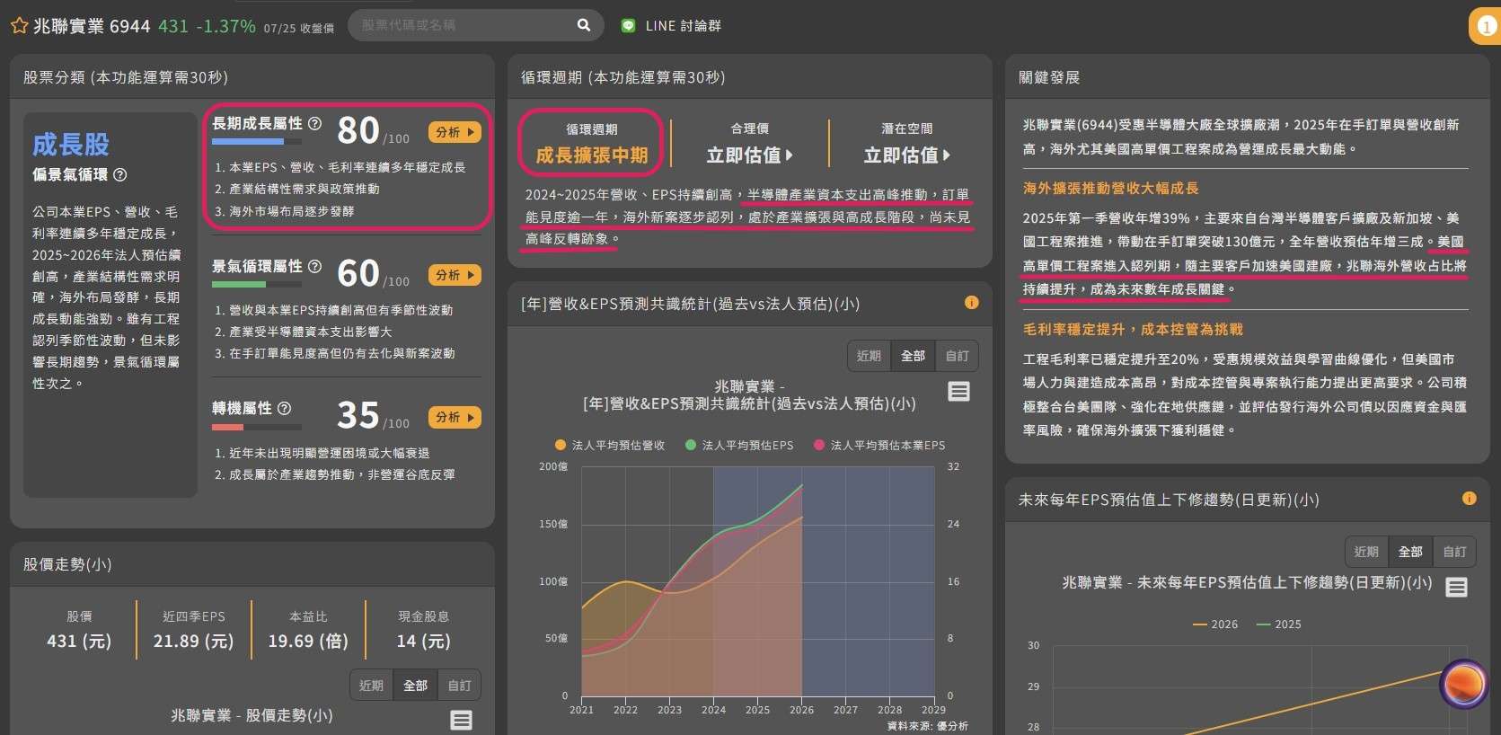
Task: Click the 成長股 classification heading
Action: click(x=71, y=145)
